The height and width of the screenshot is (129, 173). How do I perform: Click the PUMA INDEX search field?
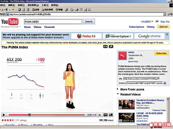tap(52, 21)
